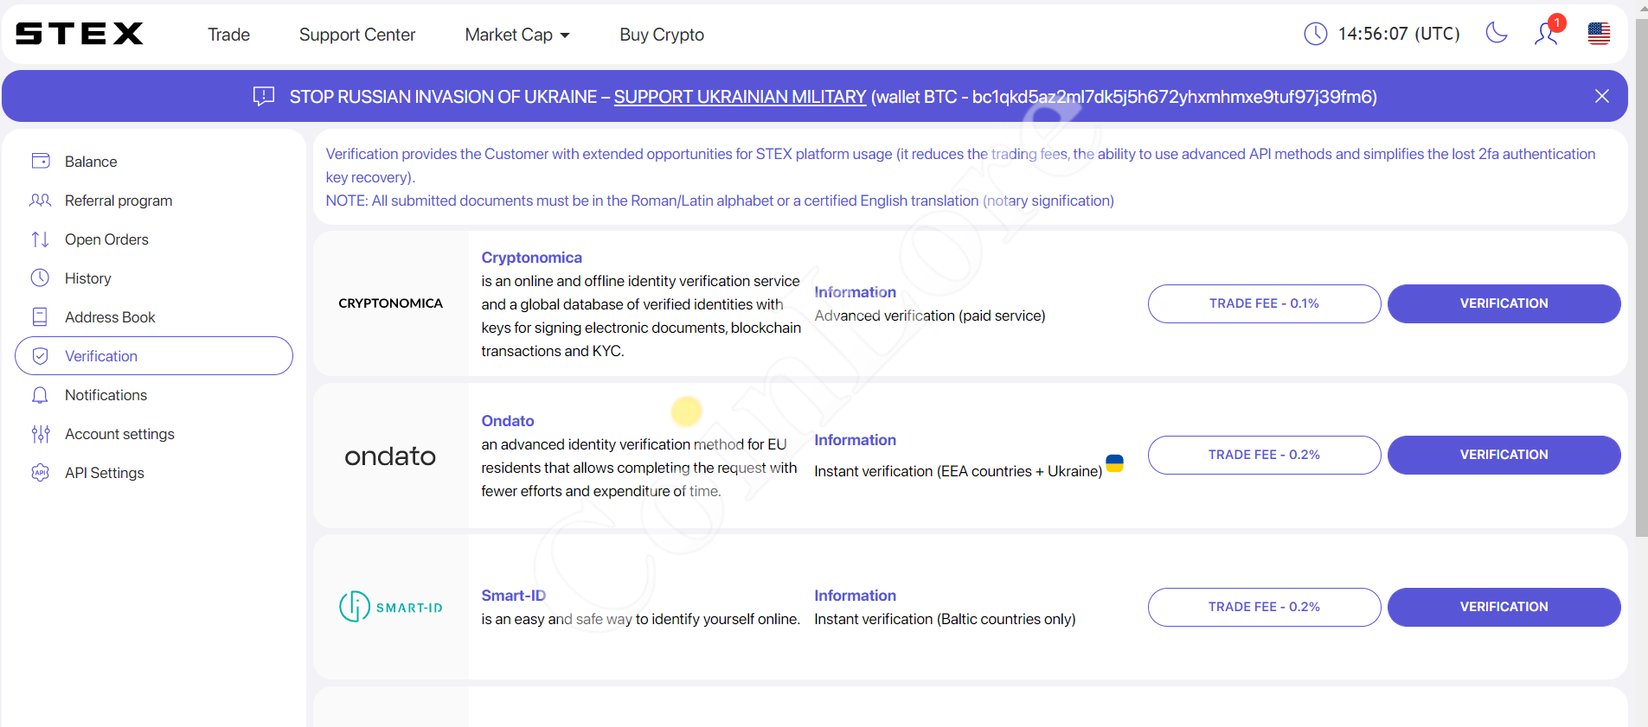
Task: Start Ondato VERIFICATION
Action: [x=1504, y=455]
